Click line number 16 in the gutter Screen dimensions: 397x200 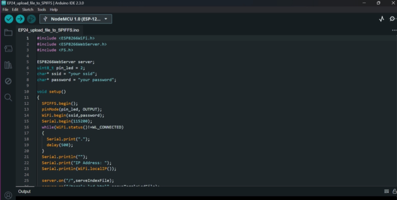tap(26, 127)
